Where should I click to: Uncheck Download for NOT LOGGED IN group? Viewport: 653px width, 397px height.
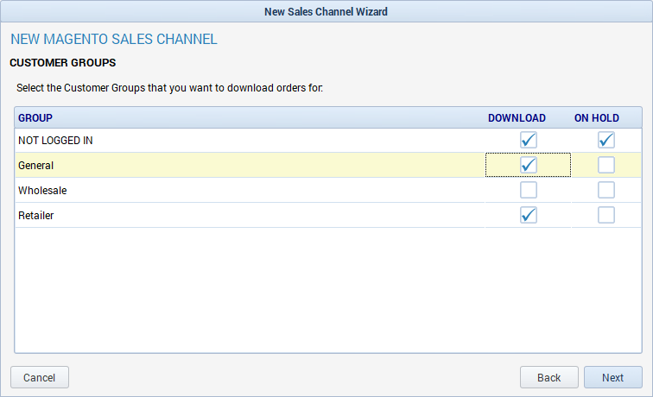click(528, 140)
